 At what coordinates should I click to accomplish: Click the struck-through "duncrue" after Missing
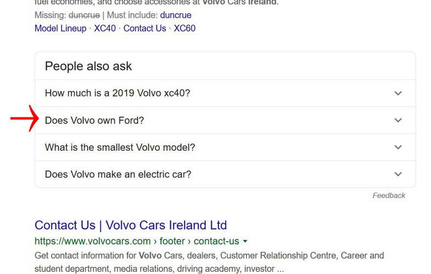[85, 15]
